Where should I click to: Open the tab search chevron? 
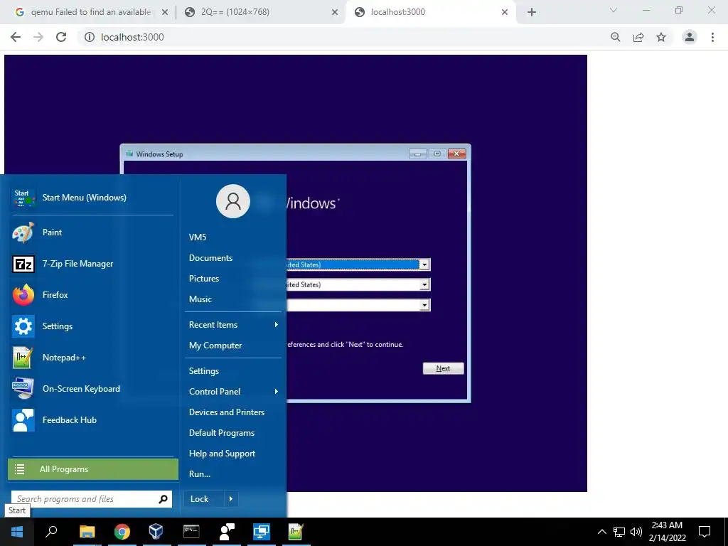coord(614,10)
